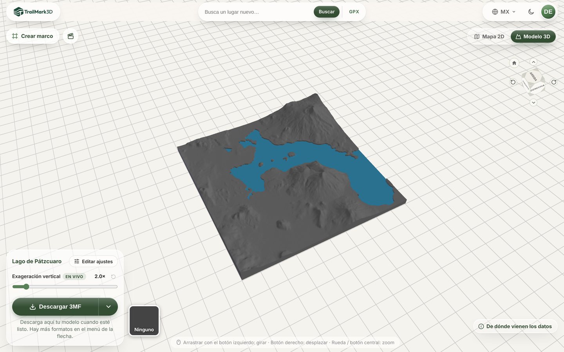
Task: Select the ARRIBA face of the view cube
Action: [x=533, y=76]
